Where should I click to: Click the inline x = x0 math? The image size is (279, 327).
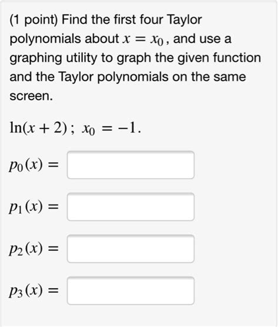tap(142, 39)
